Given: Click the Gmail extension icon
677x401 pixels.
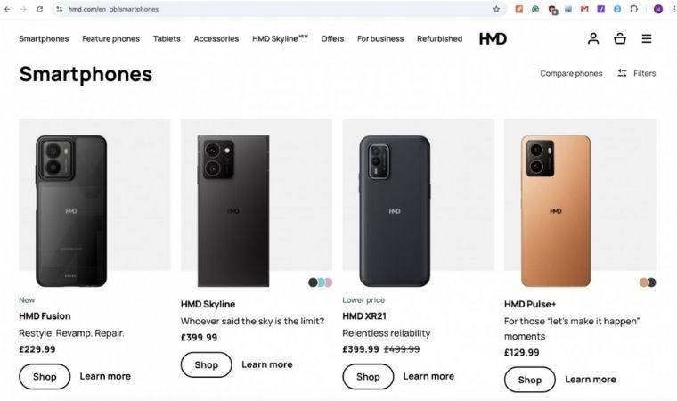Looking at the screenshot, I should pos(584,9).
